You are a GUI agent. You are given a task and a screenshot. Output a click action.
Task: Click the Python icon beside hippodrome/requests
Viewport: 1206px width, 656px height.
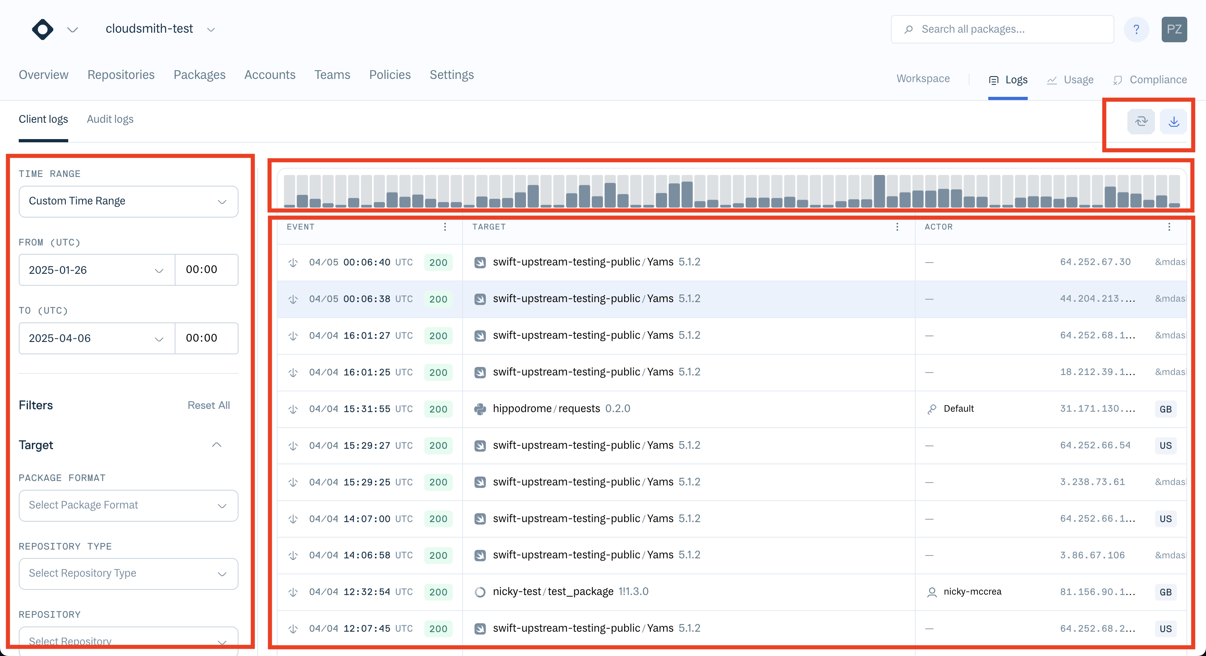(x=480, y=409)
